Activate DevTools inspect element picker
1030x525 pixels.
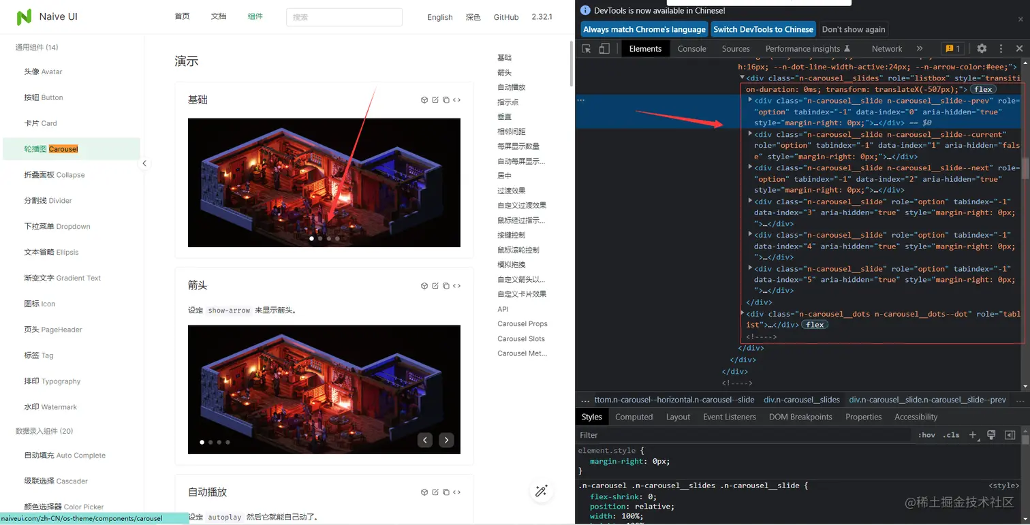[587, 48]
